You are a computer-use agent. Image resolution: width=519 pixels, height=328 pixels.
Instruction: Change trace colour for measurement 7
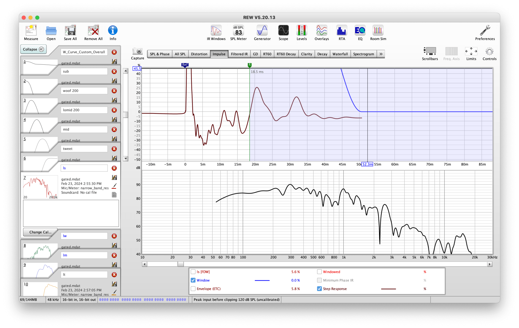click(114, 186)
